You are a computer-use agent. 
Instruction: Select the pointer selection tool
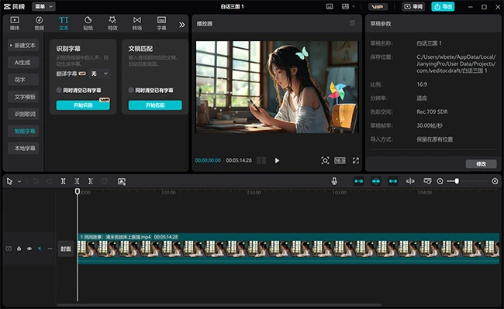click(9, 181)
